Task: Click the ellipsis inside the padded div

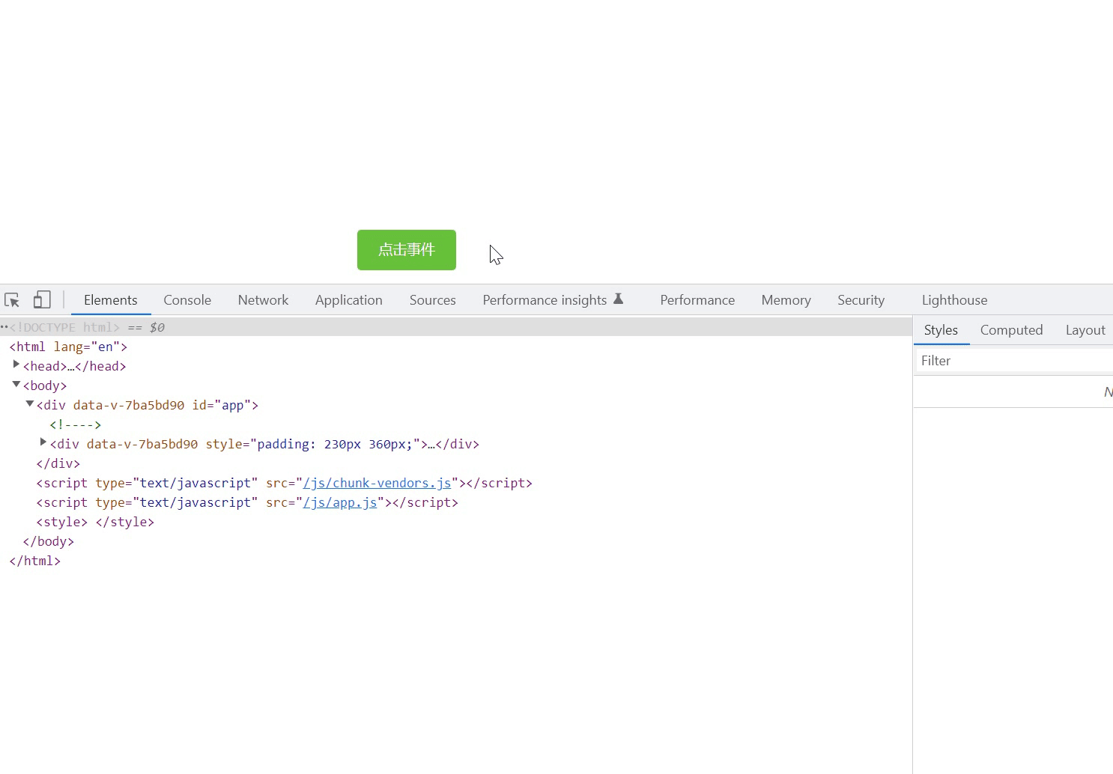Action: tap(431, 445)
